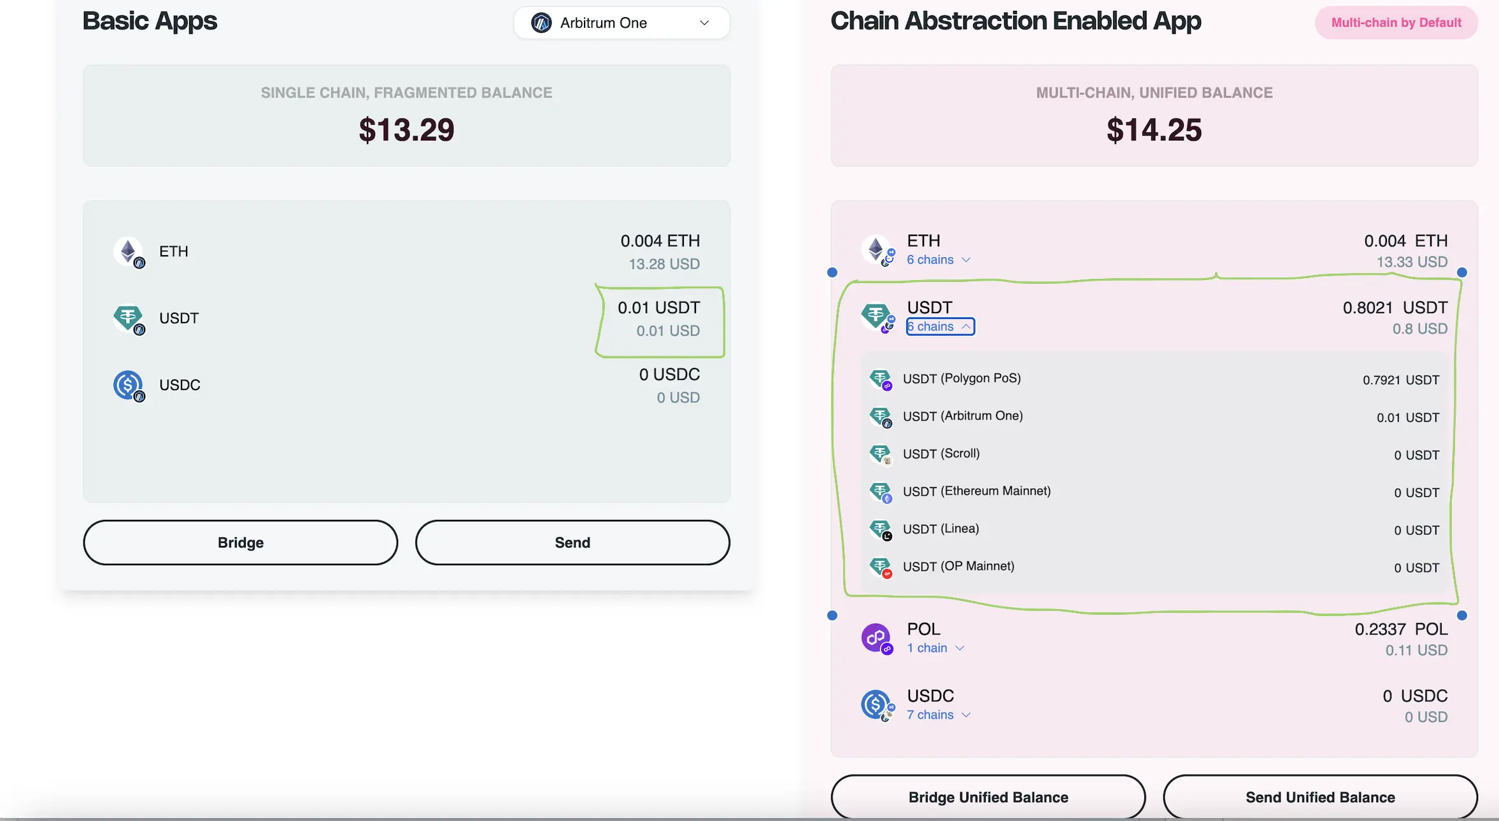Click the POL token icon
Viewport: 1499px width, 821px height.
point(877,638)
